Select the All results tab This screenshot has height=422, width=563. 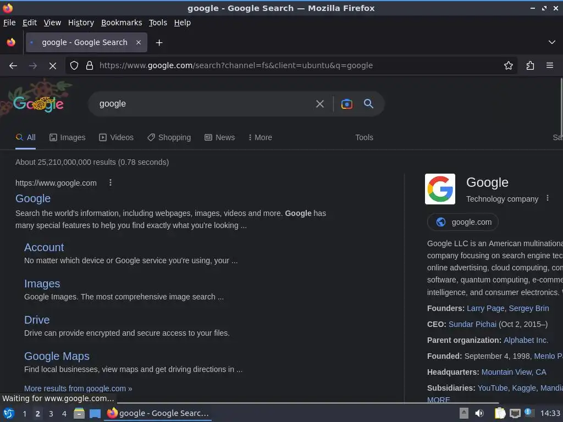coord(25,137)
